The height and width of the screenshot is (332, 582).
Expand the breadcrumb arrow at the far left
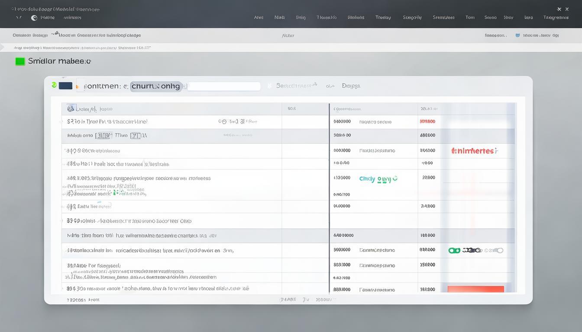pyautogui.click(x=3, y=47)
